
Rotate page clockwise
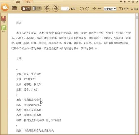(x=87, y=9)
